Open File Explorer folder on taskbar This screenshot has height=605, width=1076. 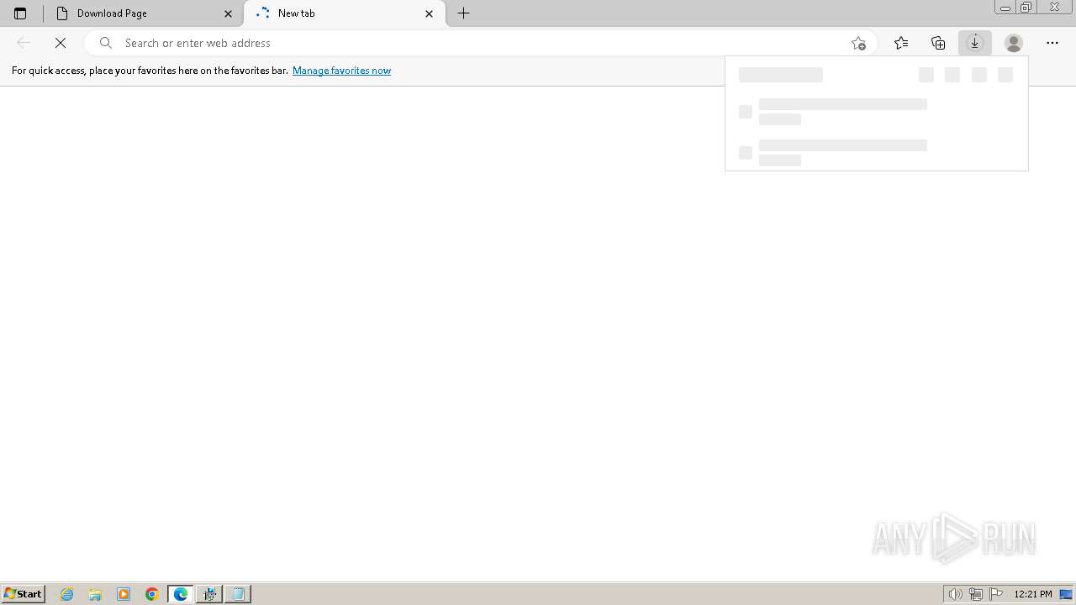point(95,594)
